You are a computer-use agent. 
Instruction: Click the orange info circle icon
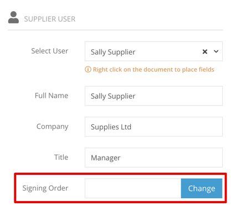click(x=88, y=69)
